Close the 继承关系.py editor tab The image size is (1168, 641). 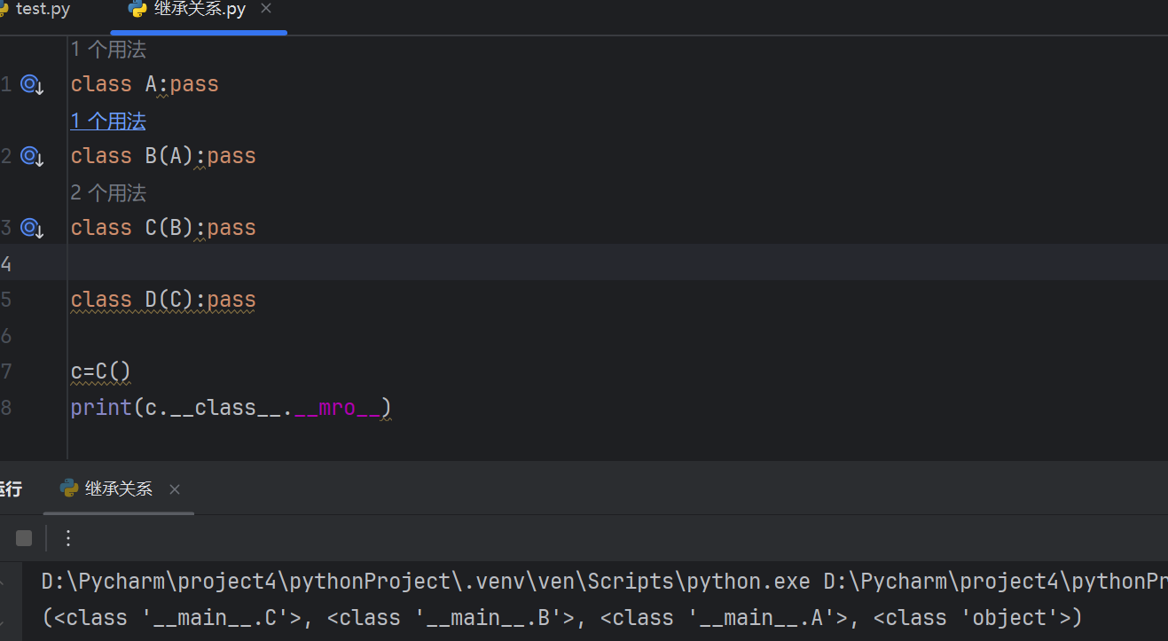[x=266, y=9]
